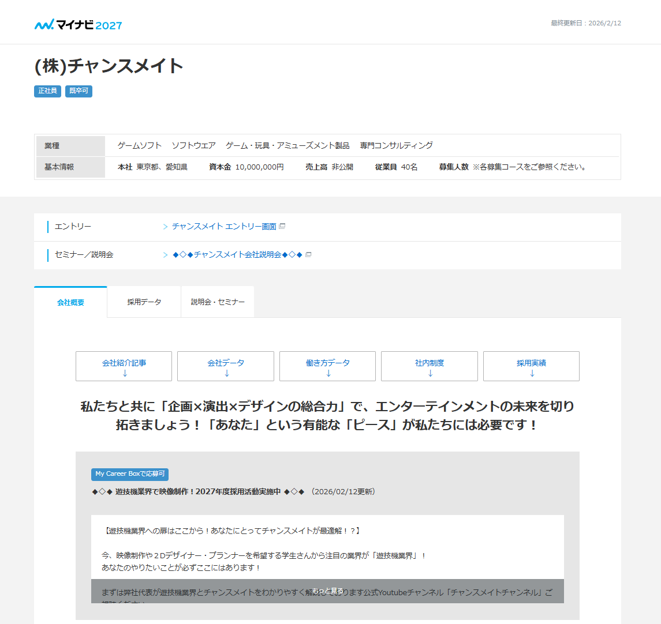The width and height of the screenshot is (661, 624).
Task: Click 私たちと共に headline text
Action: click(327, 416)
